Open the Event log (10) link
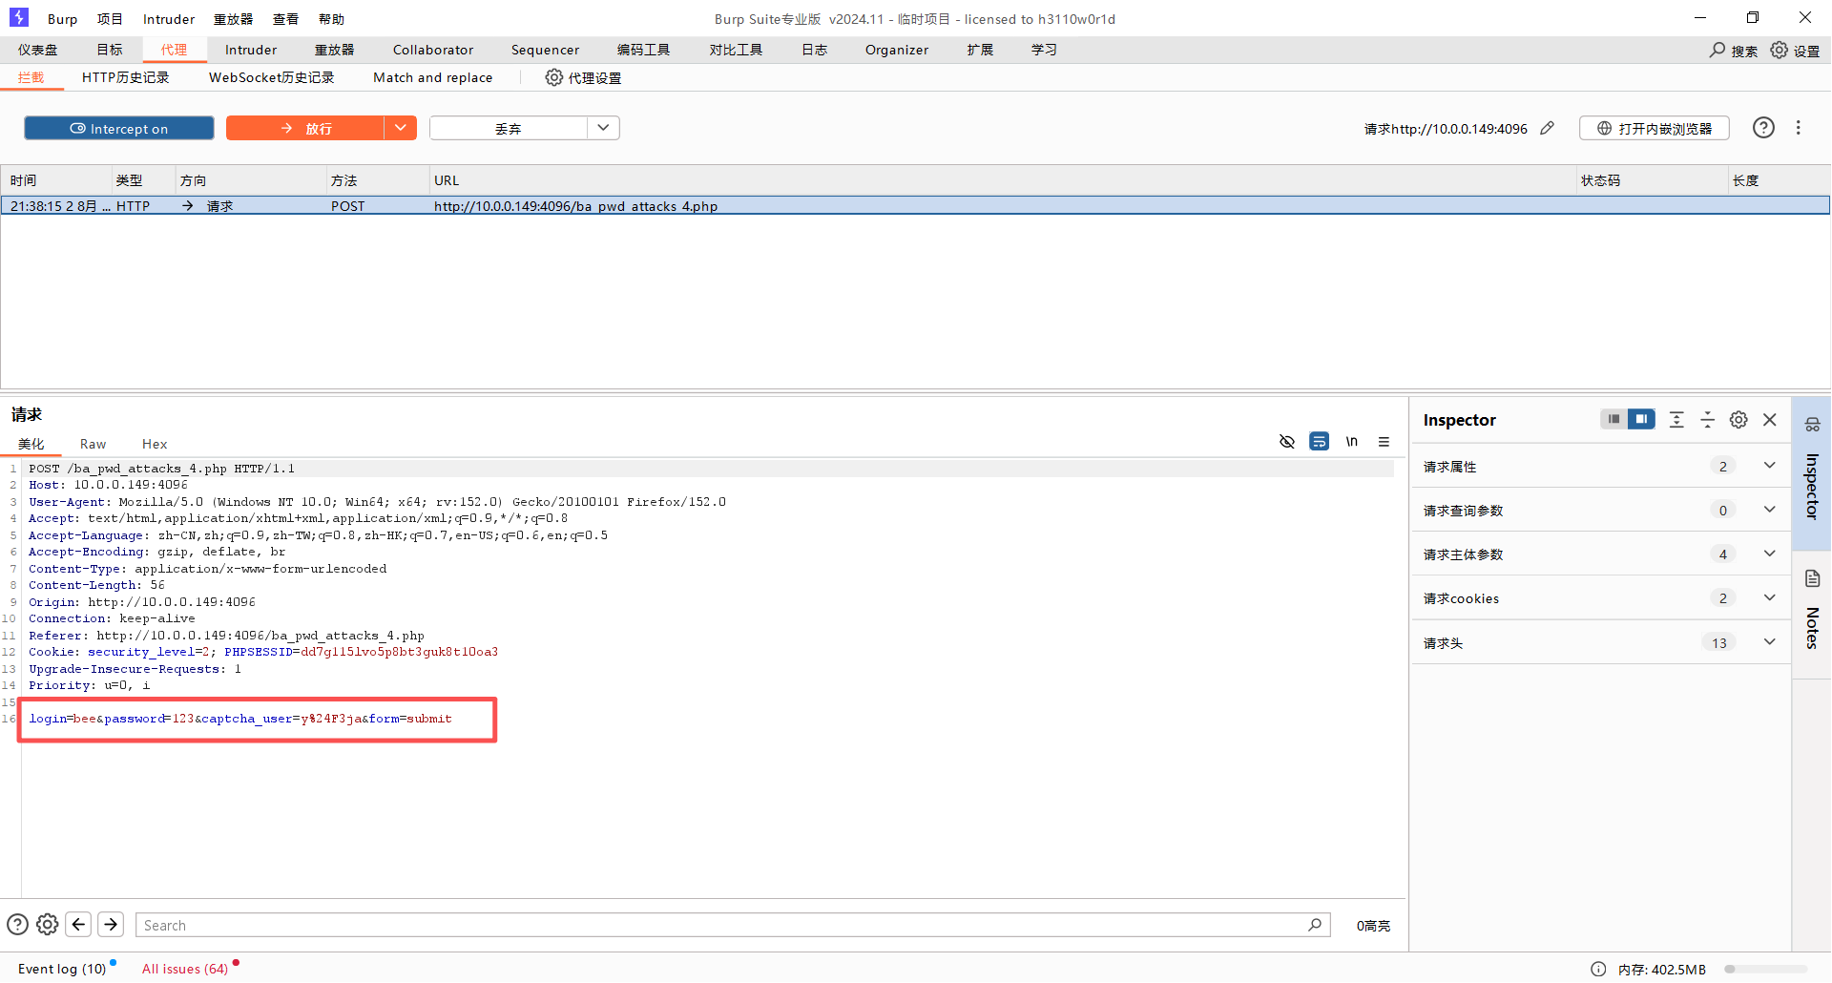 click(x=62, y=969)
